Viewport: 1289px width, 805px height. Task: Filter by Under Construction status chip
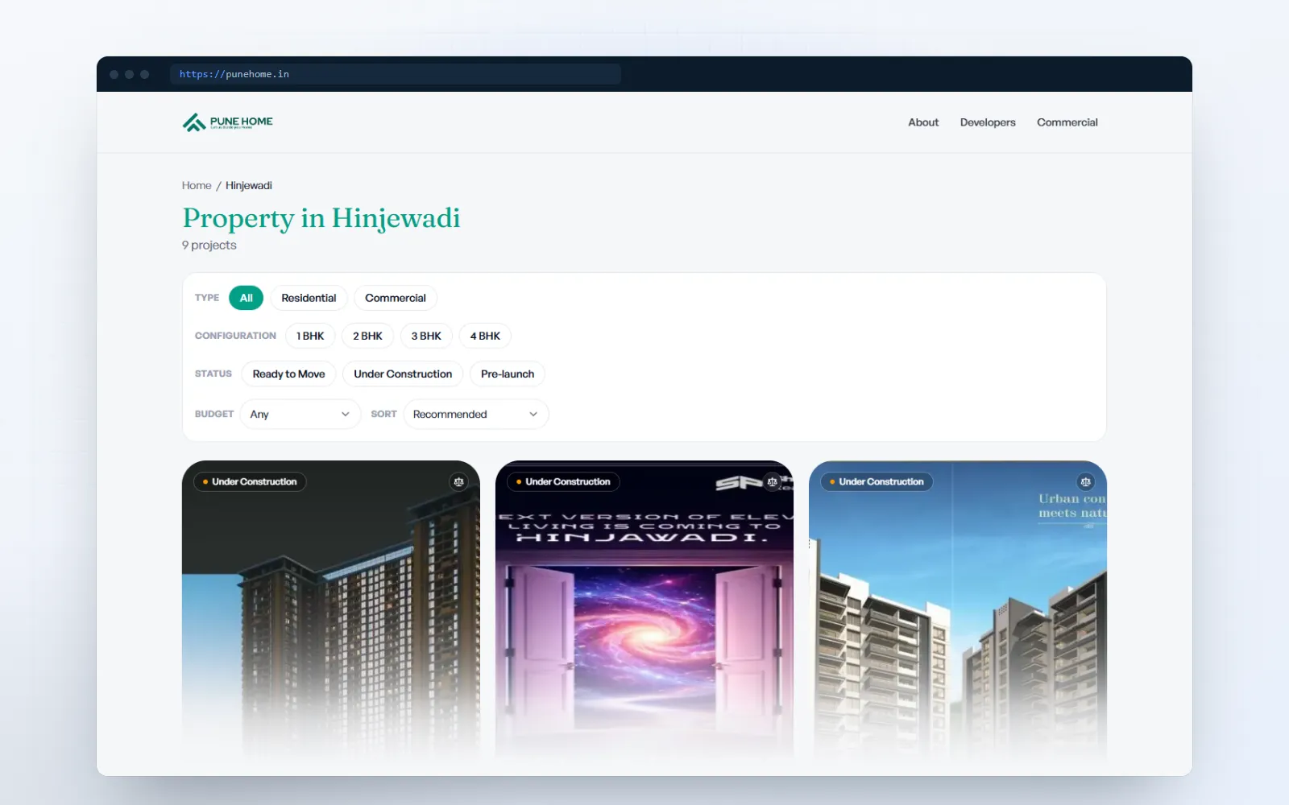tap(403, 374)
